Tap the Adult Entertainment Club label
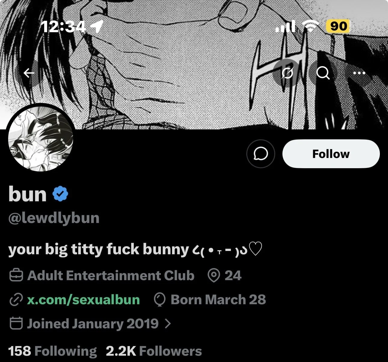The image size is (388, 362). pyautogui.click(x=111, y=275)
